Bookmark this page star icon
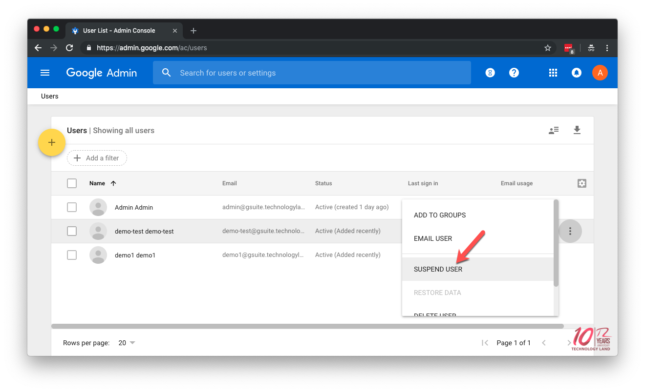Viewport: 645px width, 392px height. point(548,48)
